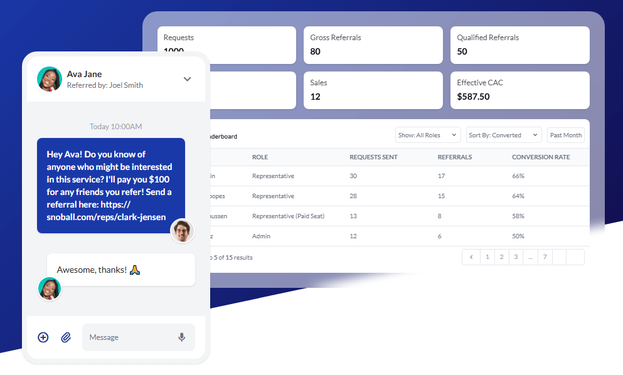The image size is (623, 375).
Task: Click the plus icon in the chat bar
Action: [43, 337]
